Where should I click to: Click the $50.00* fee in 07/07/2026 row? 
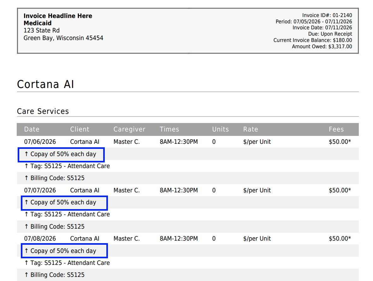[x=340, y=190]
